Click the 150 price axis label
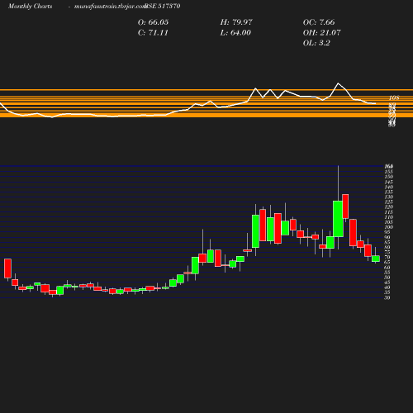413x413 pixels. tap(388, 177)
